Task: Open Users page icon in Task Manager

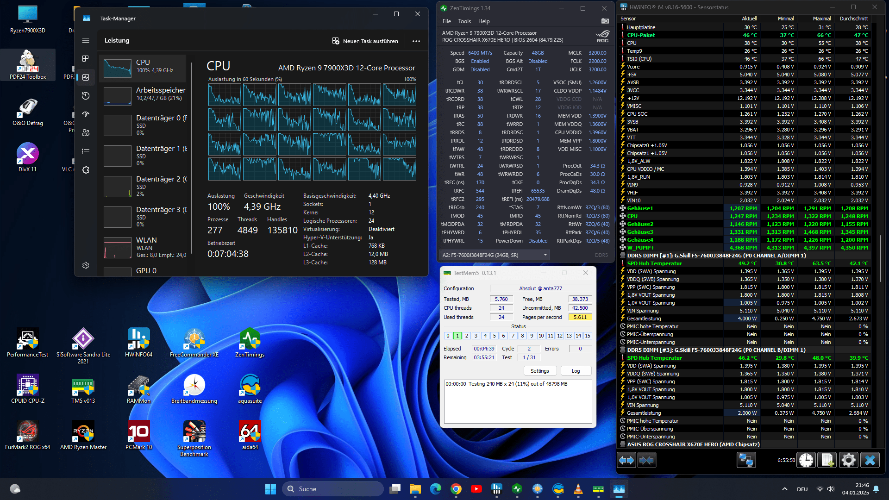Action: tap(86, 133)
